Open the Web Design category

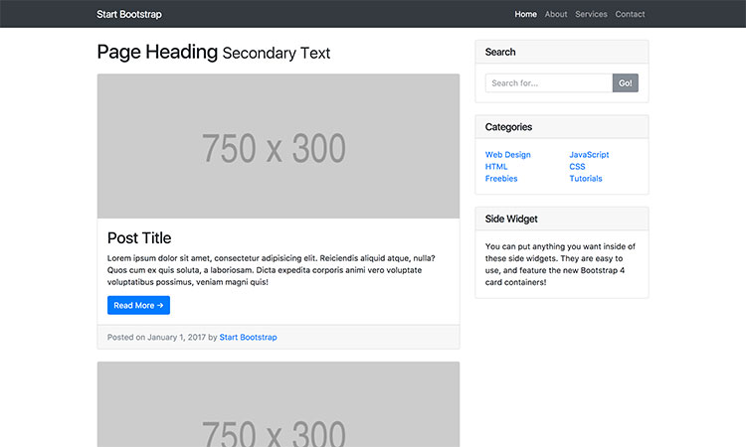[x=507, y=155]
